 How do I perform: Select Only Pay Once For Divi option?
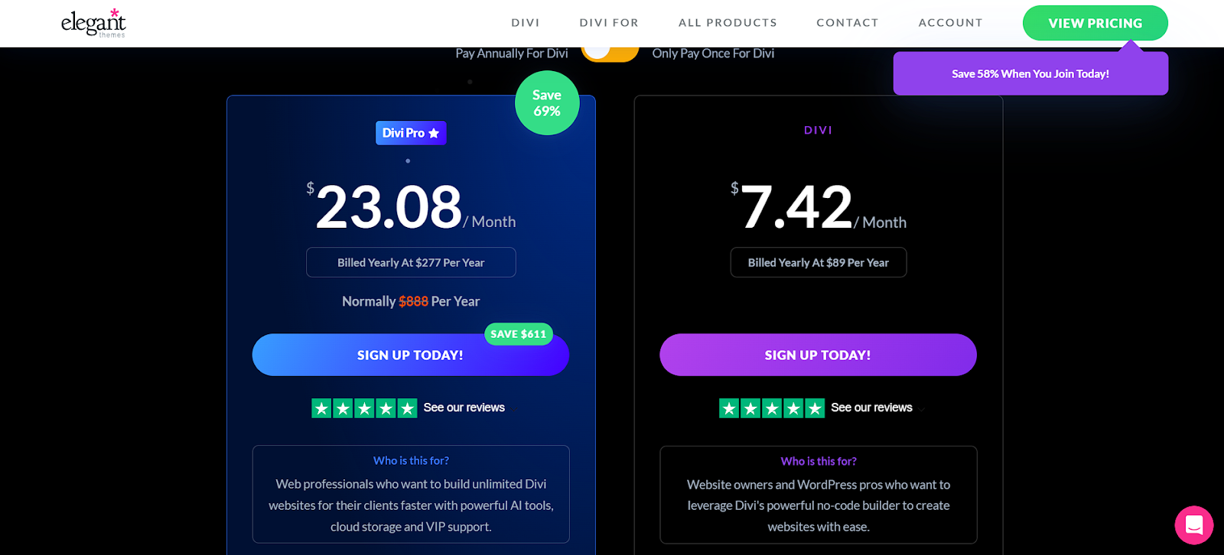point(713,54)
